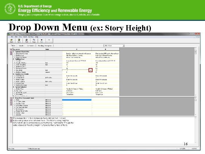This screenshot has height=154, width=205.
Task: Select the Scenario Description section row
Action: coord(29,52)
